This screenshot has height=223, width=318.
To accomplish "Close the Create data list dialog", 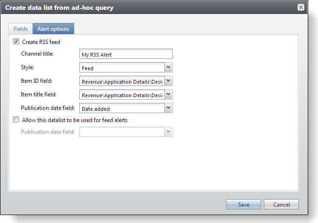I will 301,7.
